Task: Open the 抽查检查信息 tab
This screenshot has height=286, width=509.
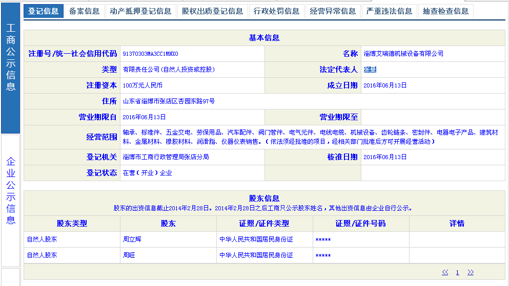Action: (x=445, y=11)
